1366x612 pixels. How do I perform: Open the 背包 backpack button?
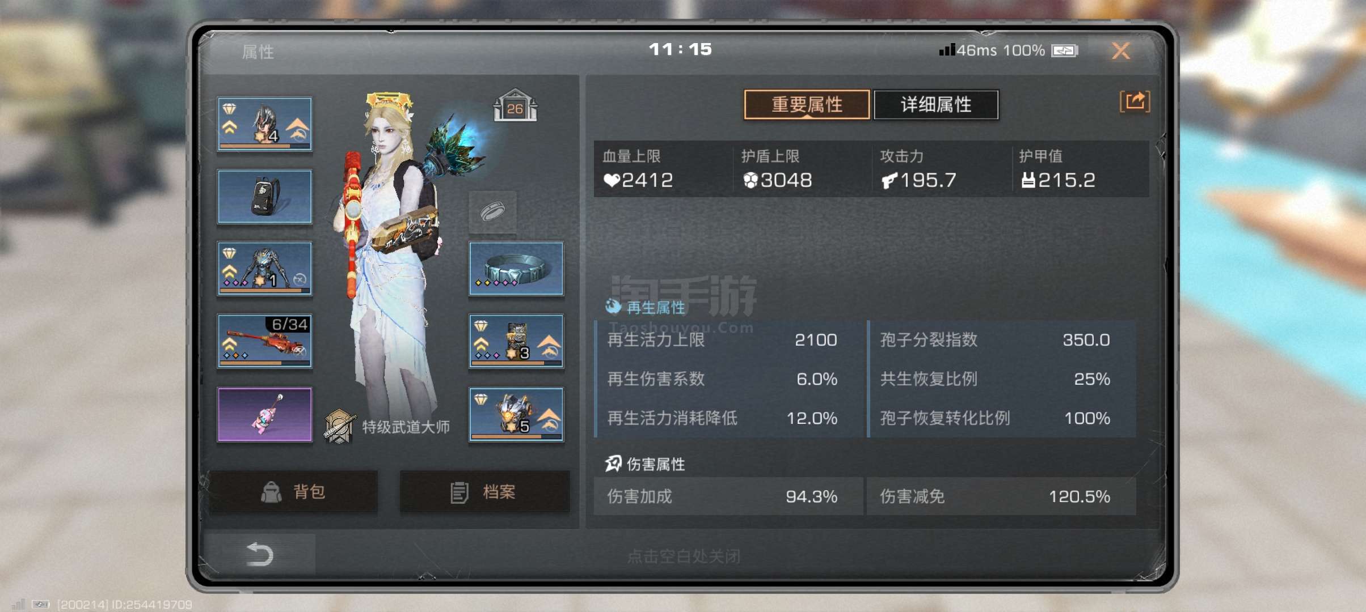(x=293, y=492)
